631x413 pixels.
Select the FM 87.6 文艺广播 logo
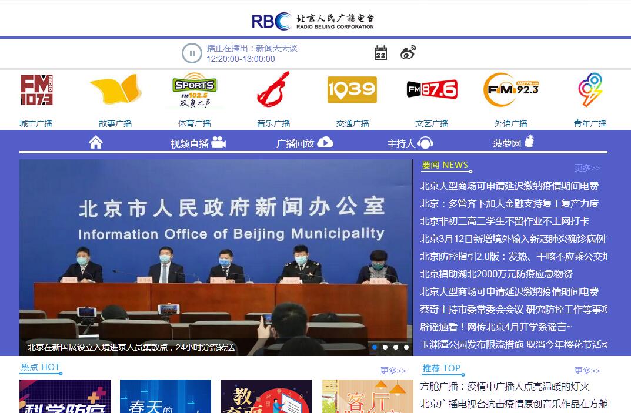[x=432, y=90]
